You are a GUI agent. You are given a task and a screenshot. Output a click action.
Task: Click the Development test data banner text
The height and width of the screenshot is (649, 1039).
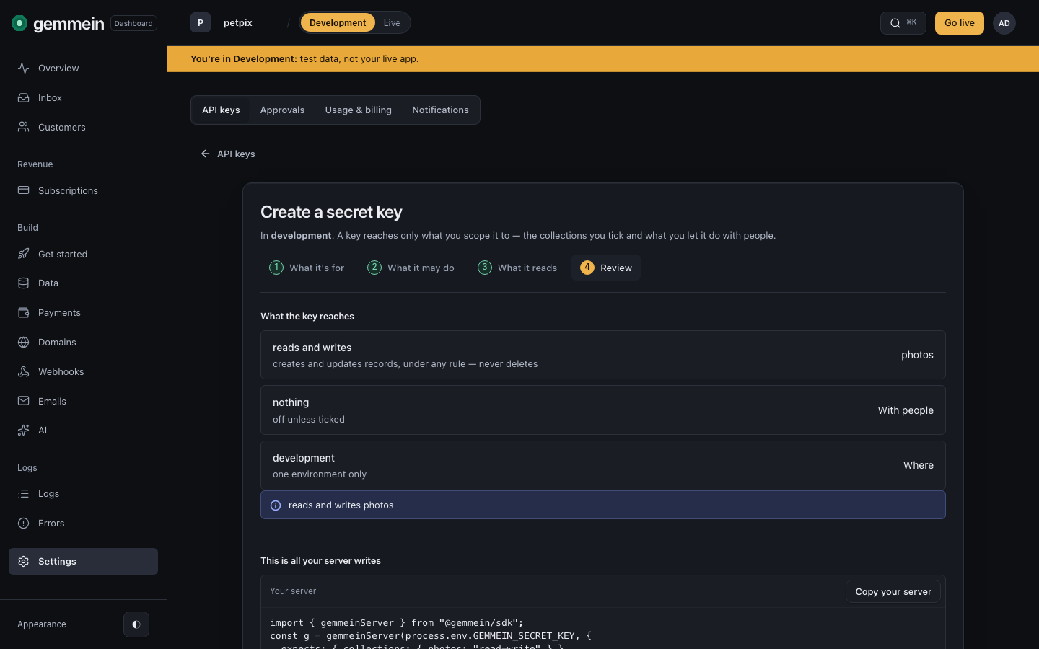304,59
